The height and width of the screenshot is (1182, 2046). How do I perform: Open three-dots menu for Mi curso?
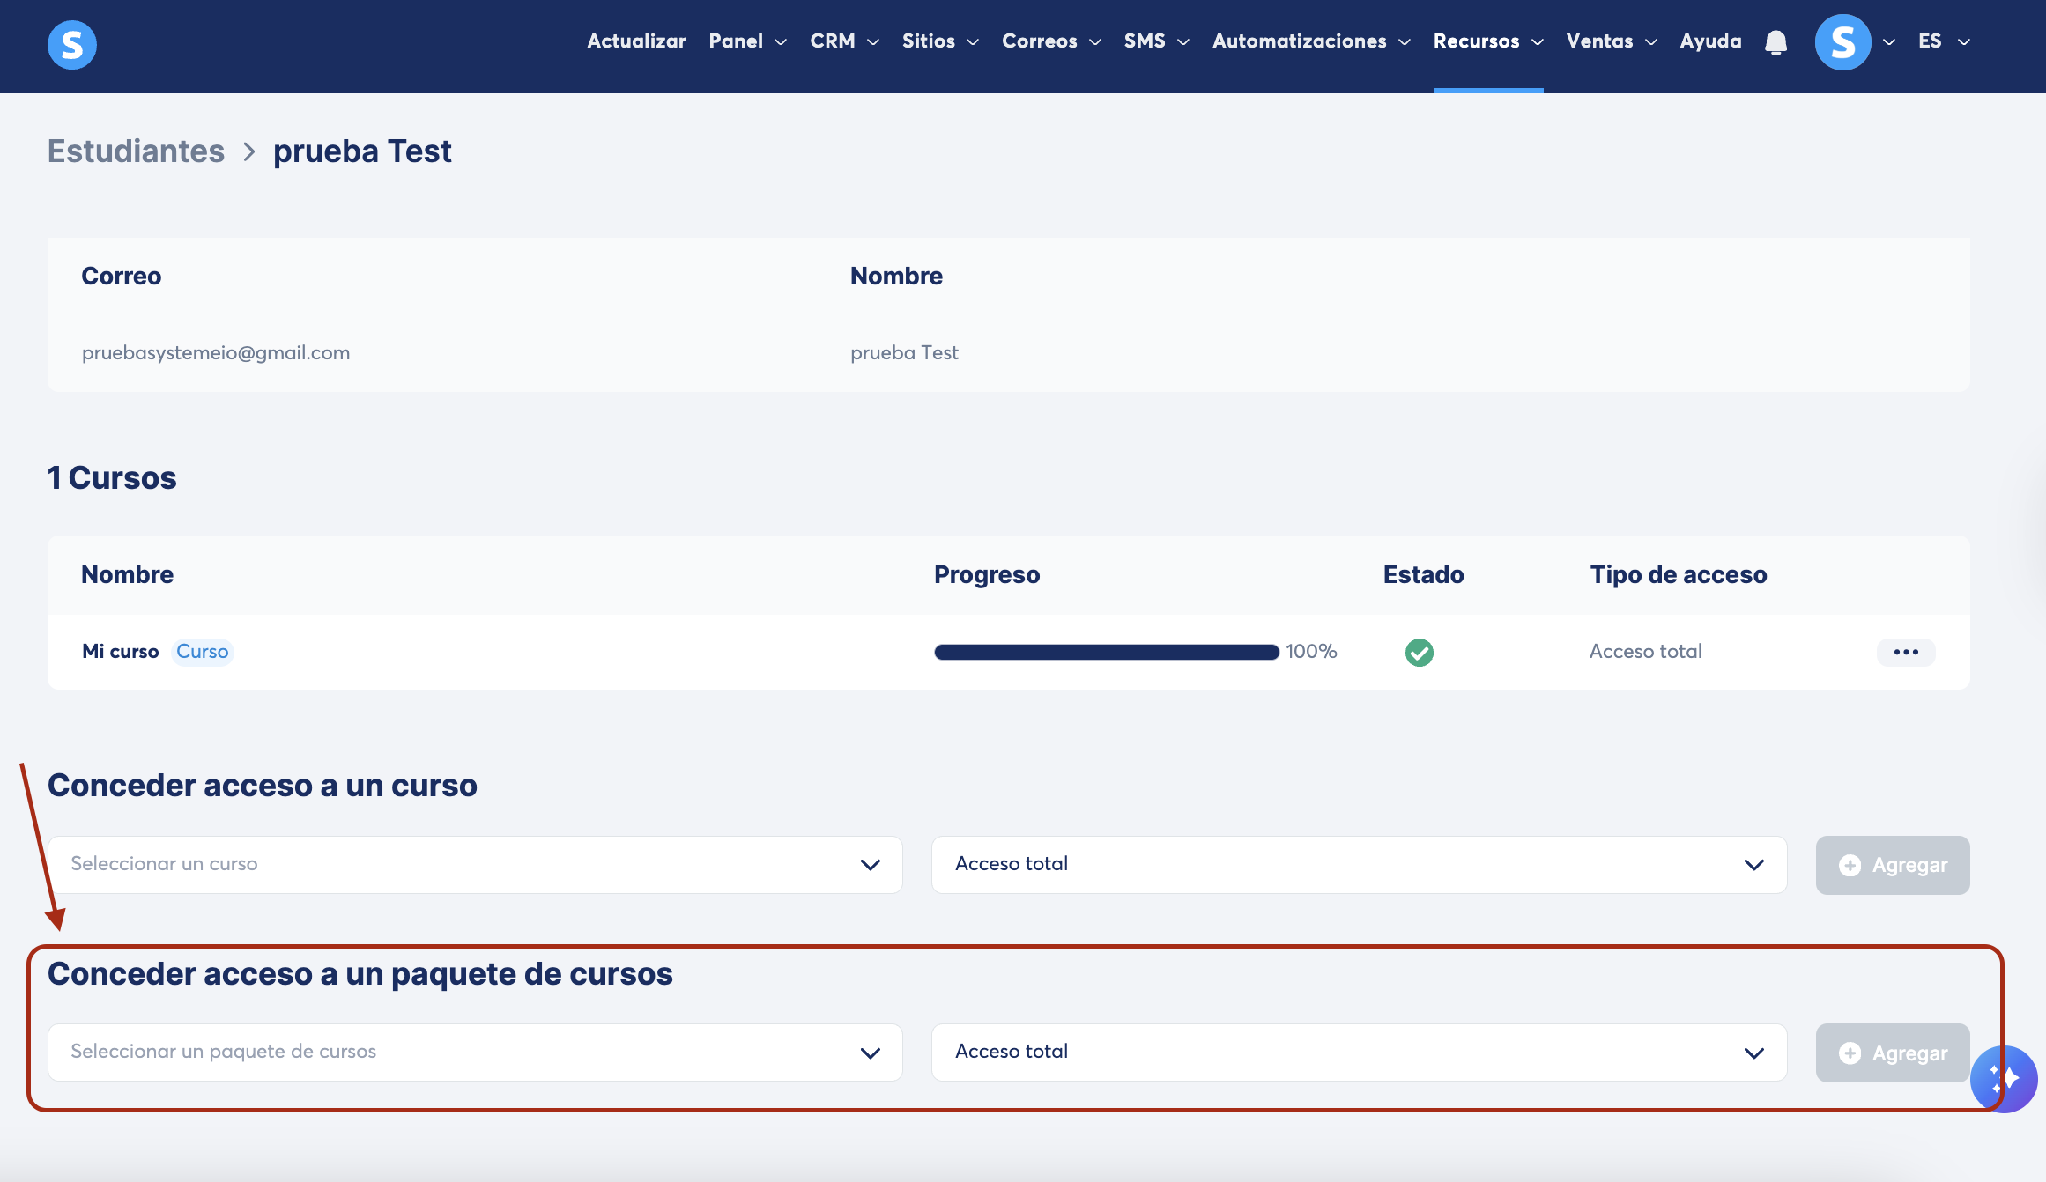coord(1905,652)
